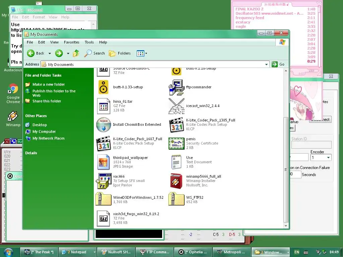Open the Winamp desktop shortcut
This screenshot has height=257, width=343.
(13, 119)
